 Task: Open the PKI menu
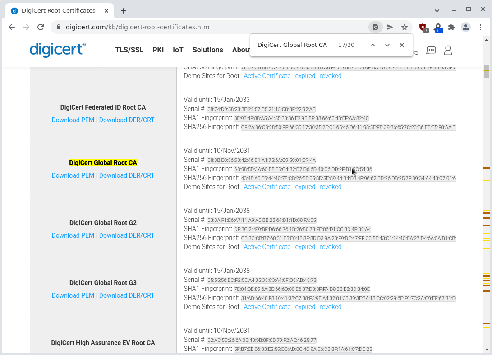158,50
